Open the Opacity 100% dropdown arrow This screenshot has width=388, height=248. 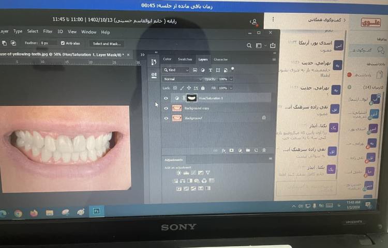pos(231,79)
